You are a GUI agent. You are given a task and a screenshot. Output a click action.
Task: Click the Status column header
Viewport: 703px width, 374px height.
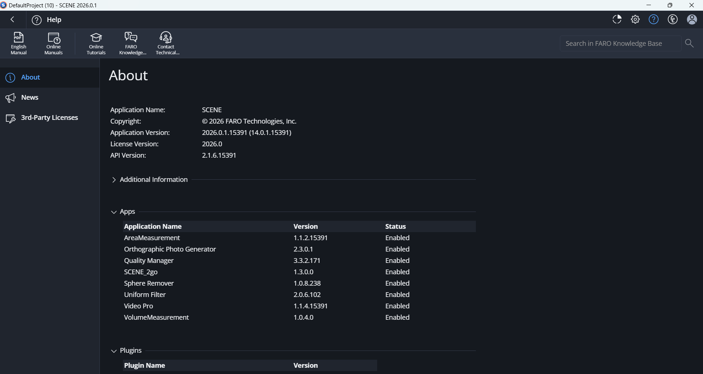(396, 227)
